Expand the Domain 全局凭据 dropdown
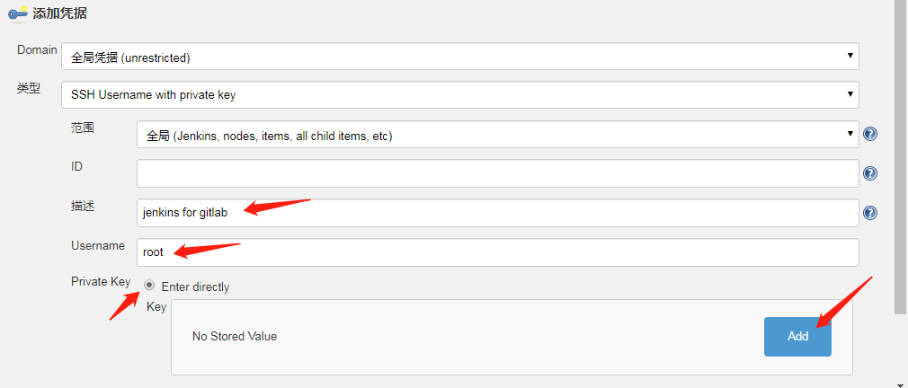 [x=459, y=57]
